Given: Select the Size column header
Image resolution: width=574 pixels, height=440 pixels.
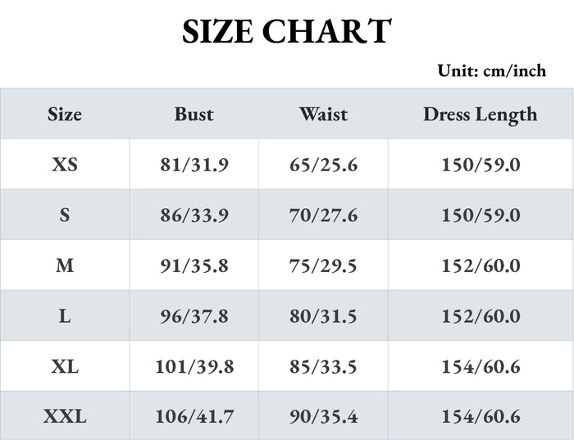Looking at the screenshot, I should pos(65,114).
